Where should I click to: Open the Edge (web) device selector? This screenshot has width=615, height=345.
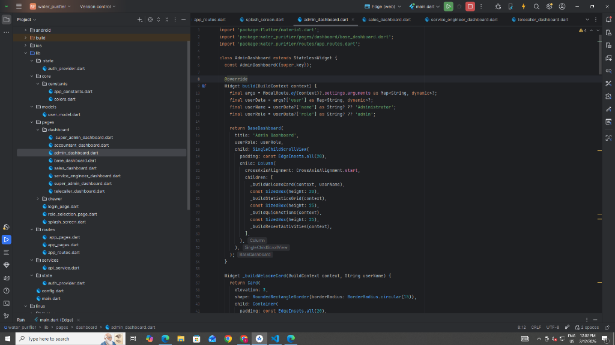click(384, 6)
